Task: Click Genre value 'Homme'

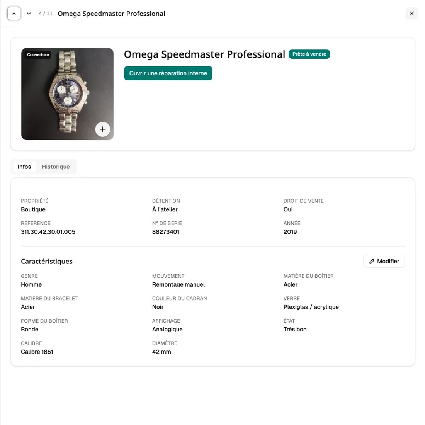Action: coord(31,285)
